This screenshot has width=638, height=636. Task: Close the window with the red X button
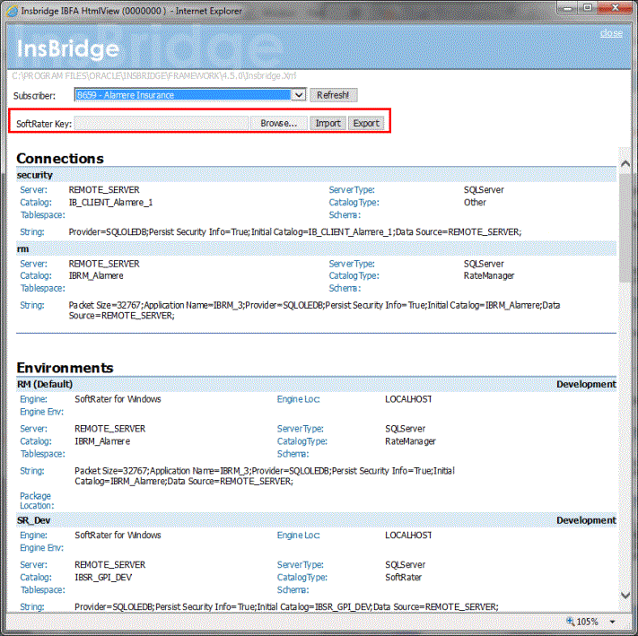pos(616,8)
